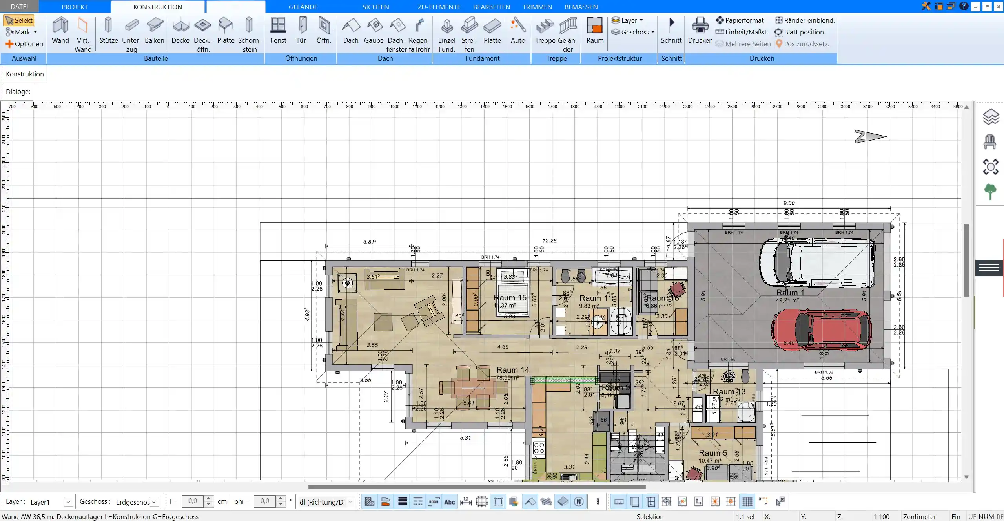Open the DATEI menu
This screenshot has width=1004, height=521.
19,7
